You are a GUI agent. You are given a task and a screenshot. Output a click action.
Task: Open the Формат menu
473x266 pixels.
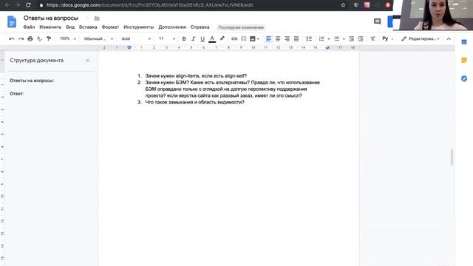110,27
